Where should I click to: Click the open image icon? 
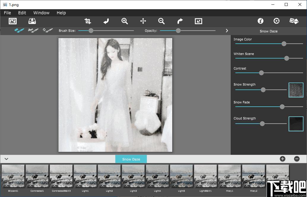tap(13, 21)
